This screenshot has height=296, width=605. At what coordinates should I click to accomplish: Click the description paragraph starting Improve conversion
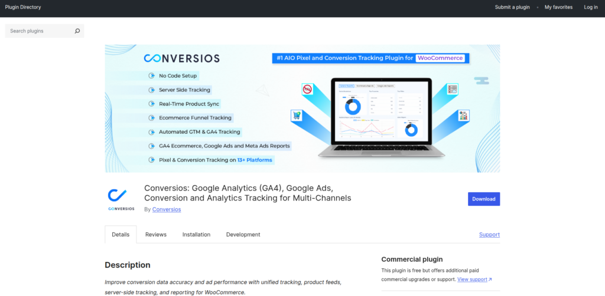223,287
